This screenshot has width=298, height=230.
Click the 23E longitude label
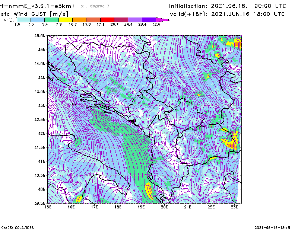234,207
